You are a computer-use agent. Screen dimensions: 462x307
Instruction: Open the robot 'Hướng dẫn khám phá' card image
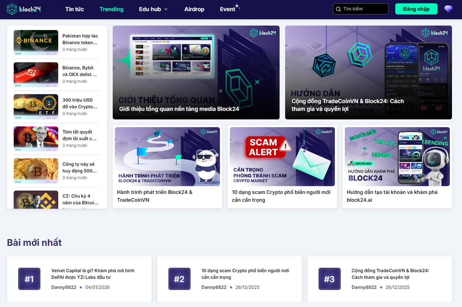(x=397, y=156)
